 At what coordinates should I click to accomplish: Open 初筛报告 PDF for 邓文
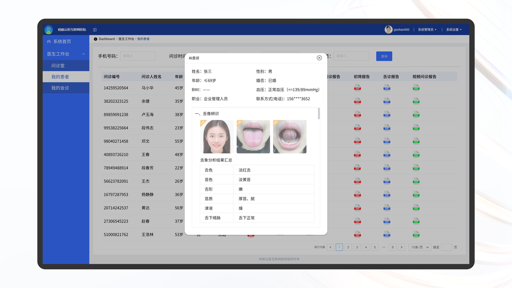pyautogui.click(x=357, y=141)
